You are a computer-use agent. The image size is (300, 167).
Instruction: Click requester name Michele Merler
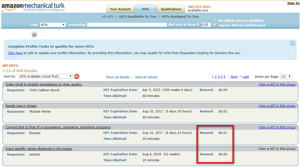[x=40, y=111]
